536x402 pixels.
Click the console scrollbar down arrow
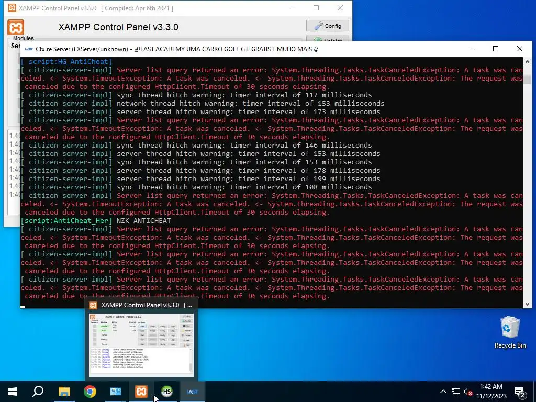(527, 304)
